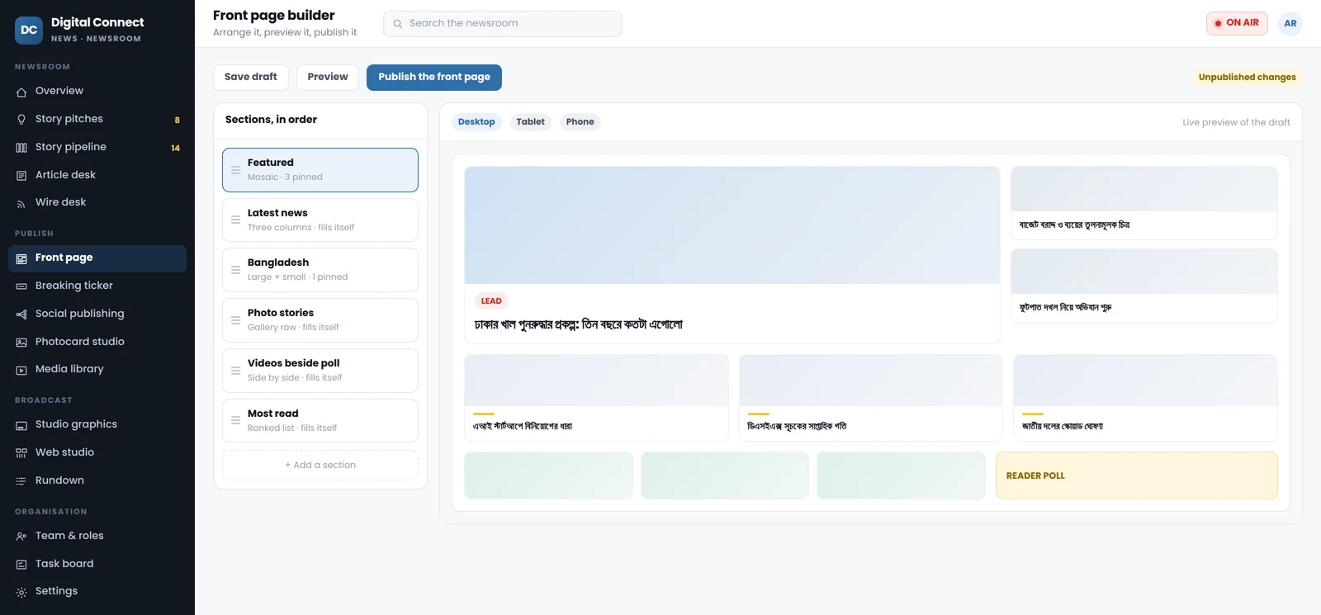Click the search magnifier icon

tap(398, 24)
